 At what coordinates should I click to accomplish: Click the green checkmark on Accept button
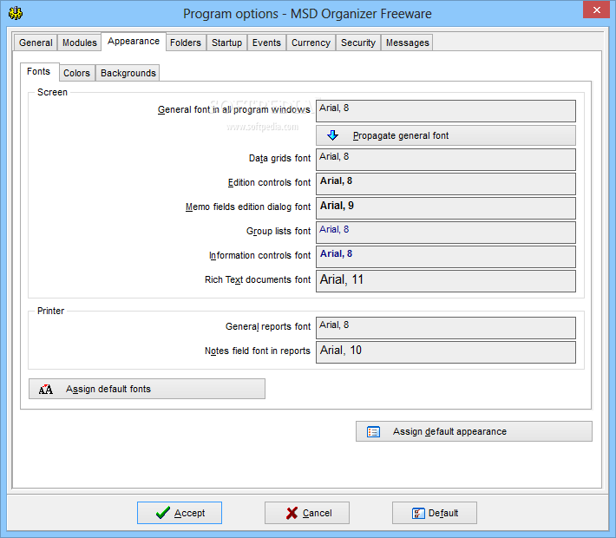162,513
